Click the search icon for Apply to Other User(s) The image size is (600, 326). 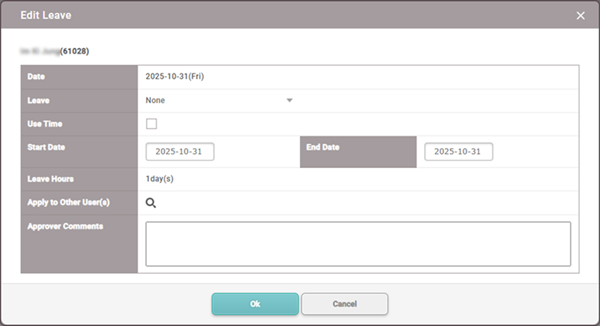click(x=150, y=203)
